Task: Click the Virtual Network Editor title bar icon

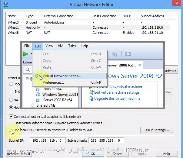Action: (5, 4)
